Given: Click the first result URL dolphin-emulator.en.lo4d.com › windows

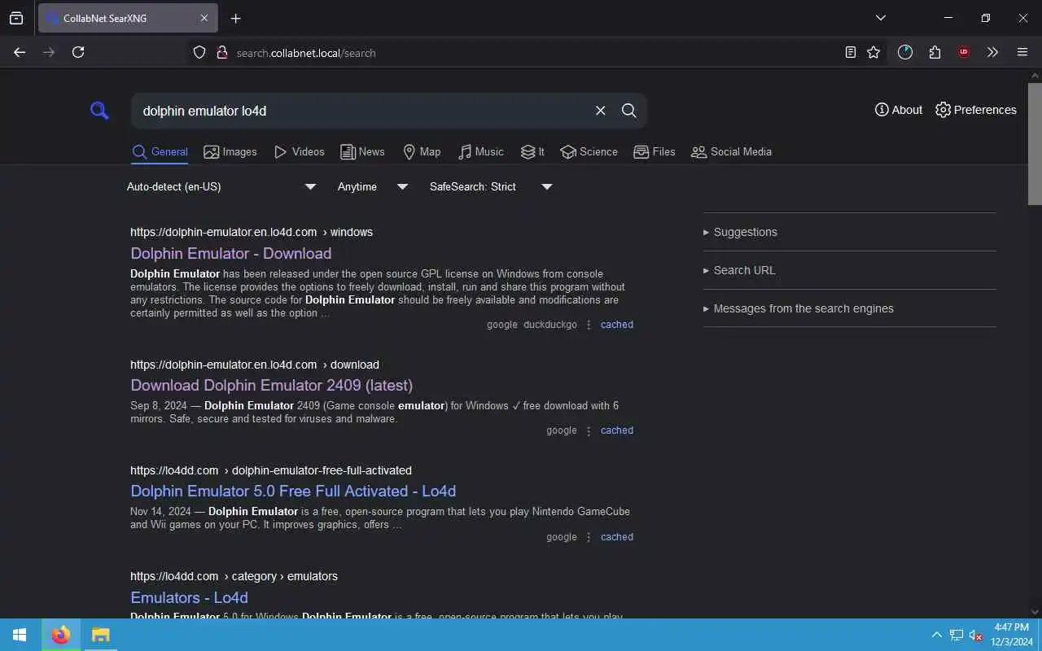Looking at the screenshot, I should [252, 232].
